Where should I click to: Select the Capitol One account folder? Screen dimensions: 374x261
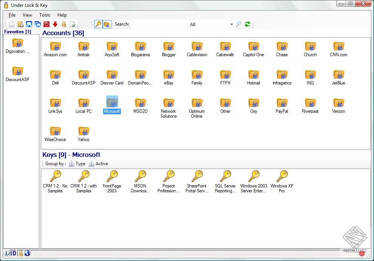click(253, 49)
